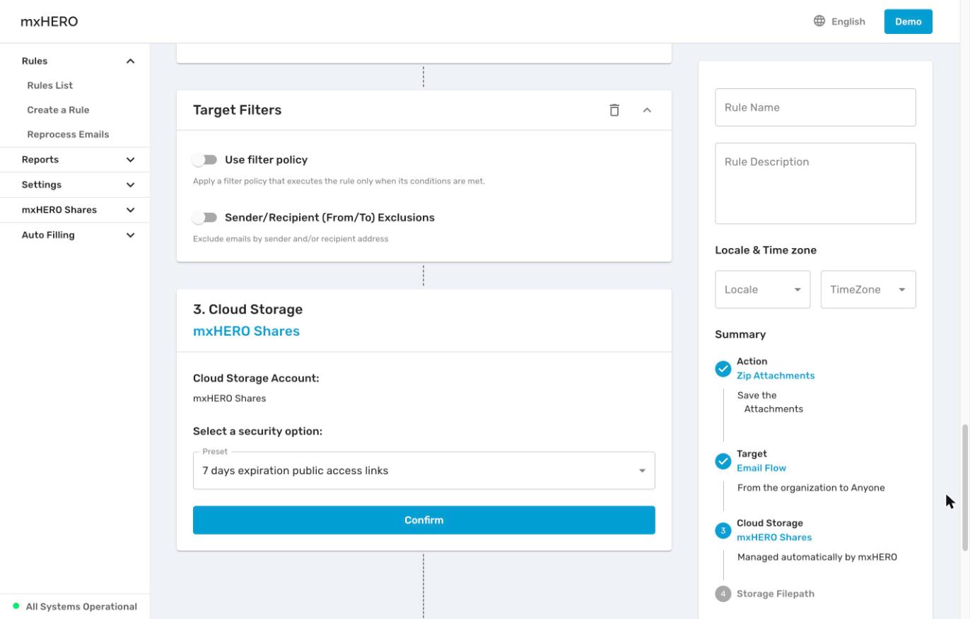Click All Systems Operational status text
The height and width of the screenshot is (619, 970).
click(x=81, y=606)
